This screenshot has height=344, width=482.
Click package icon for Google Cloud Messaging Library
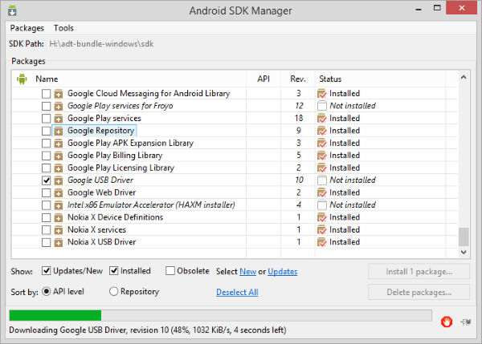click(59, 94)
